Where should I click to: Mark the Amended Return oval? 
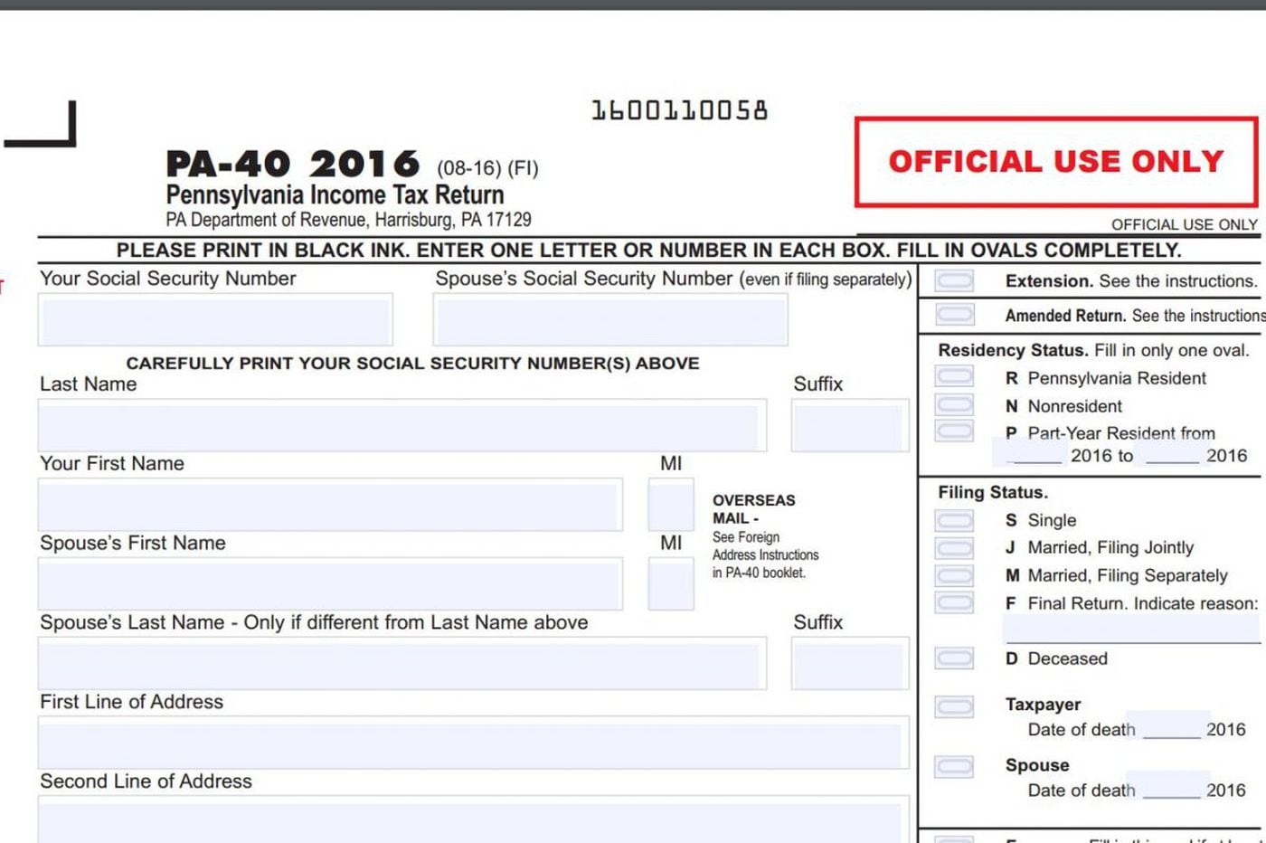[x=954, y=315]
